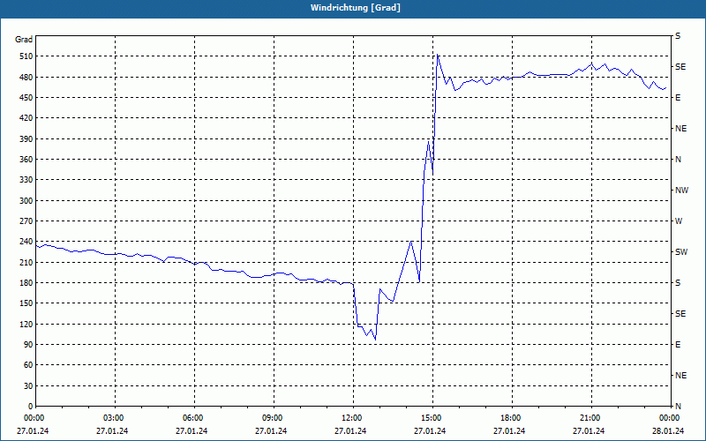
Task: Select the 360 degree axis label
Action: point(27,160)
